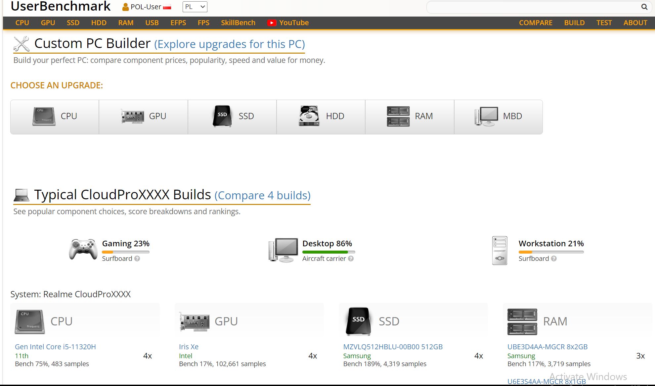
Task: Open POL-User profile link
Action: point(146,7)
